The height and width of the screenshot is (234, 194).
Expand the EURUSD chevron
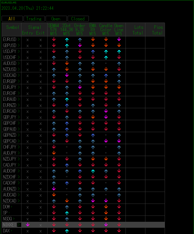click(x=19, y=39)
